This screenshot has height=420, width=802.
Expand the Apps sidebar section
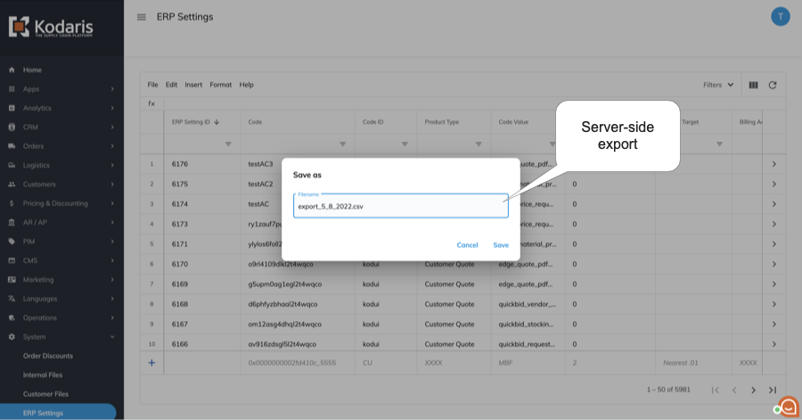112,89
